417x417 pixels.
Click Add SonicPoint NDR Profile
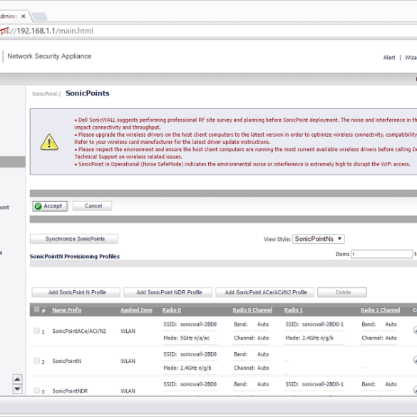point(168,292)
